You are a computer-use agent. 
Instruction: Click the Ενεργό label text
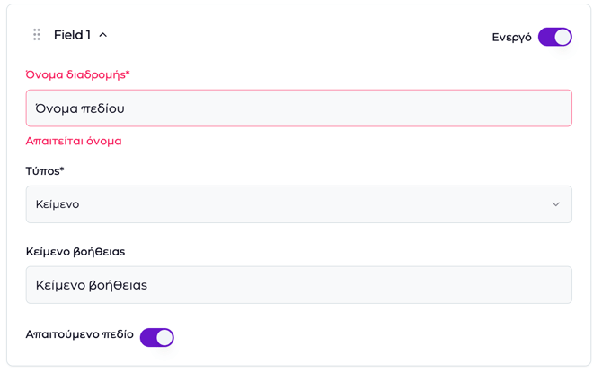pyautogui.click(x=511, y=38)
